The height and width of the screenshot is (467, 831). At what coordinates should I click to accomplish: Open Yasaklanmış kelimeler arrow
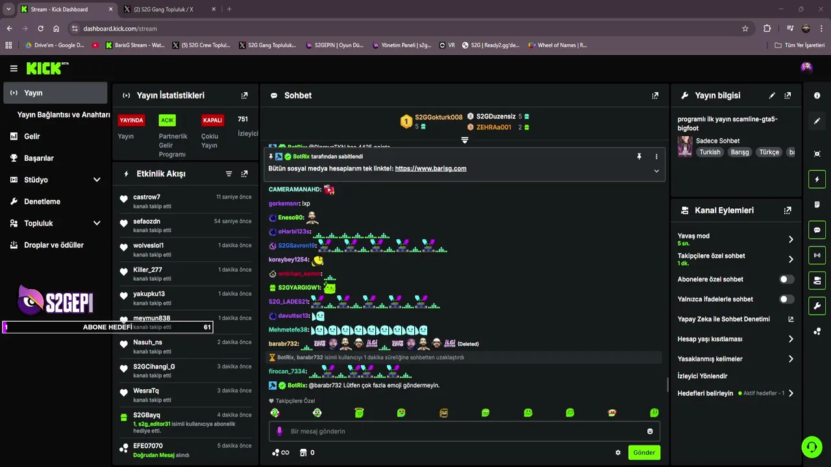click(x=791, y=359)
